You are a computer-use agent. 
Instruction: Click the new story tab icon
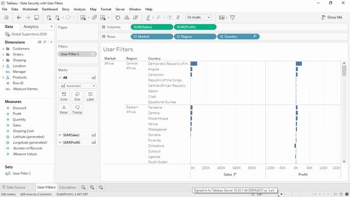[101, 187]
